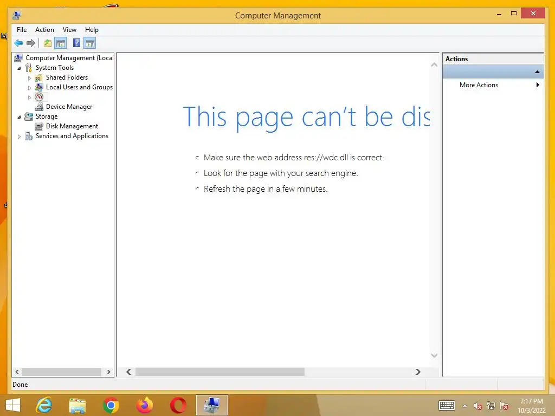The image size is (555, 416).
Task: Open the File menu
Action: tap(22, 30)
